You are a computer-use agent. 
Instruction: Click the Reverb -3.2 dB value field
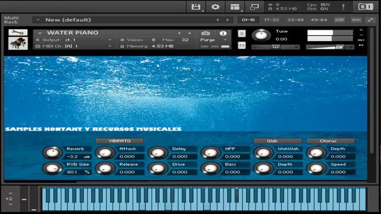coord(78,157)
